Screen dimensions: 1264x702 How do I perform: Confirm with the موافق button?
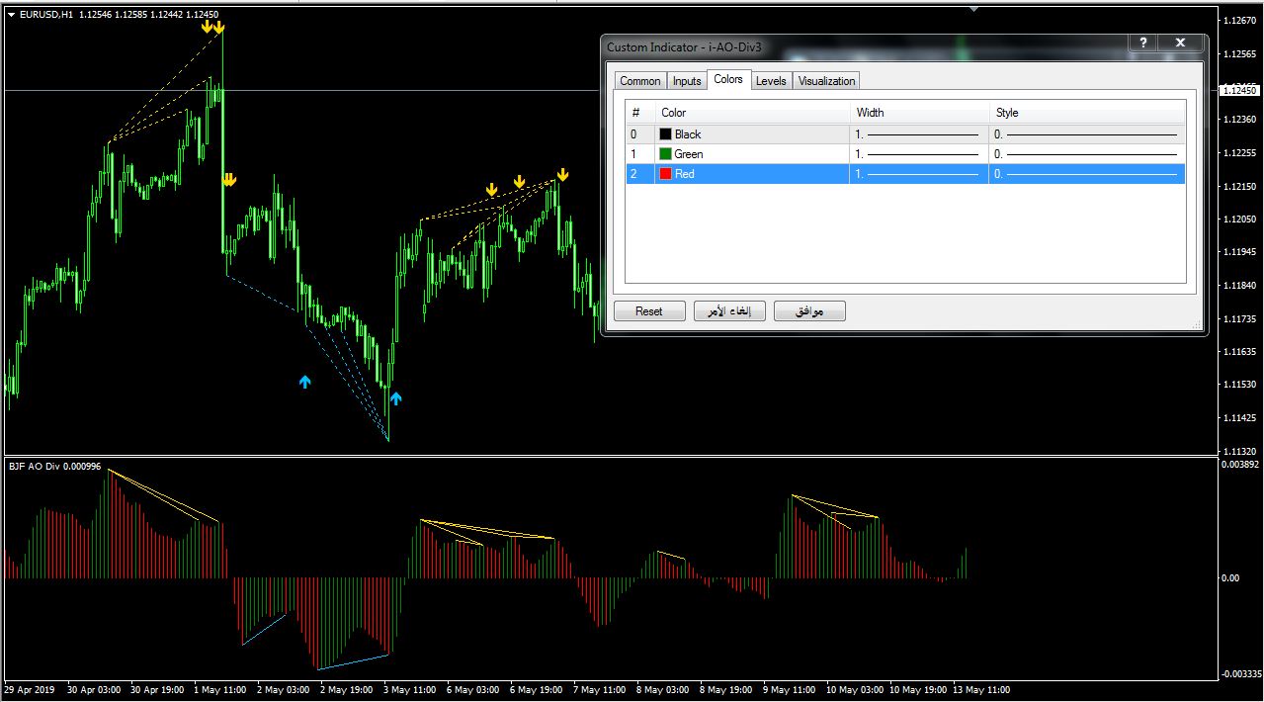[x=809, y=311]
